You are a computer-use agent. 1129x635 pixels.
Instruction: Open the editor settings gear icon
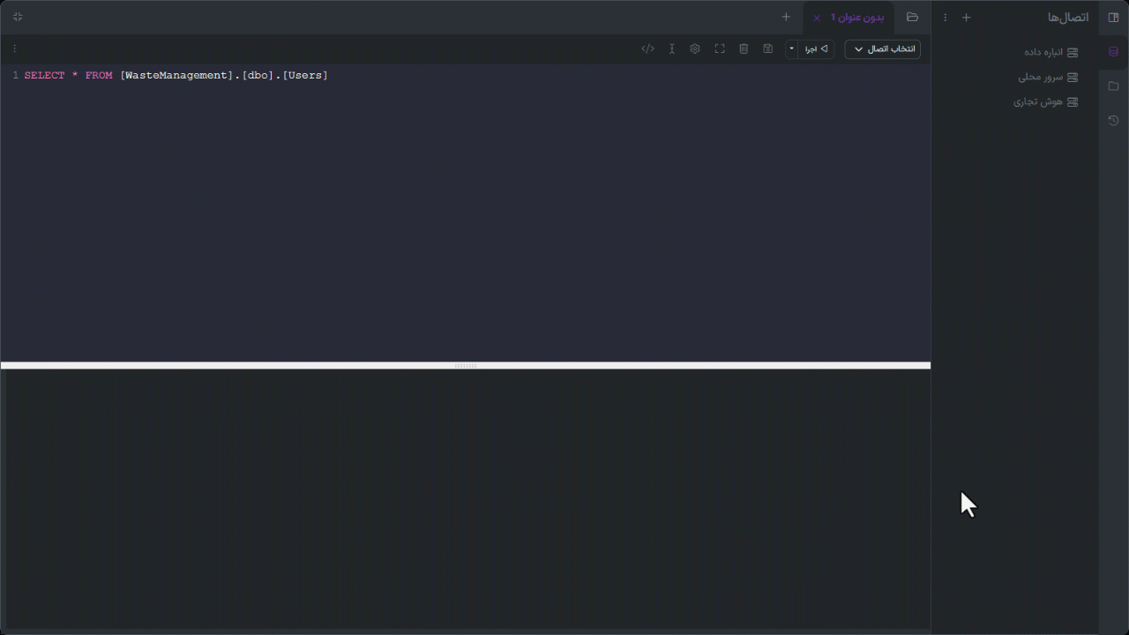(x=695, y=49)
